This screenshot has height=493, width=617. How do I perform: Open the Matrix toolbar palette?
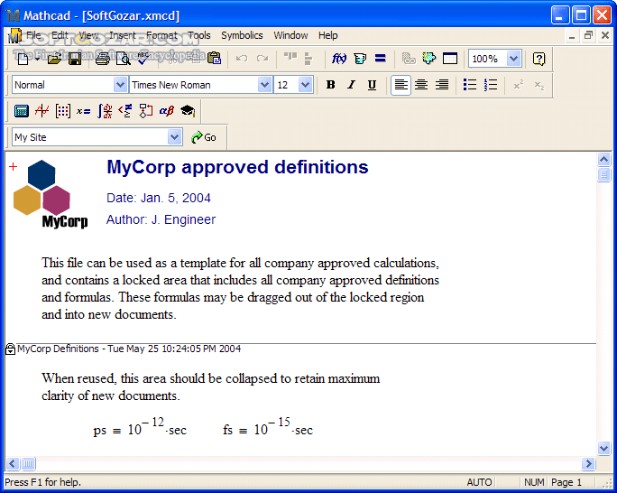tap(63, 111)
